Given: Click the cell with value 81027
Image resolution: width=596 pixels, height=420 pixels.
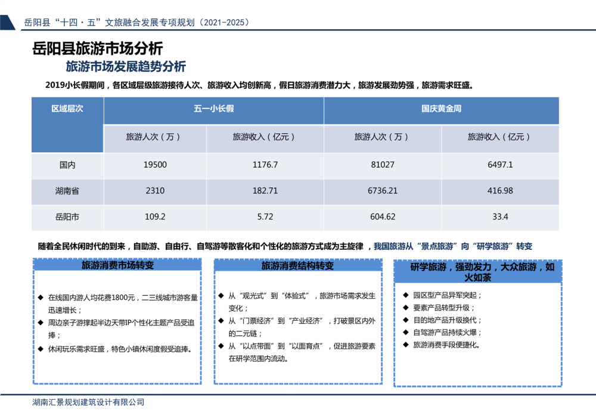Looking at the screenshot, I should tap(382, 165).
